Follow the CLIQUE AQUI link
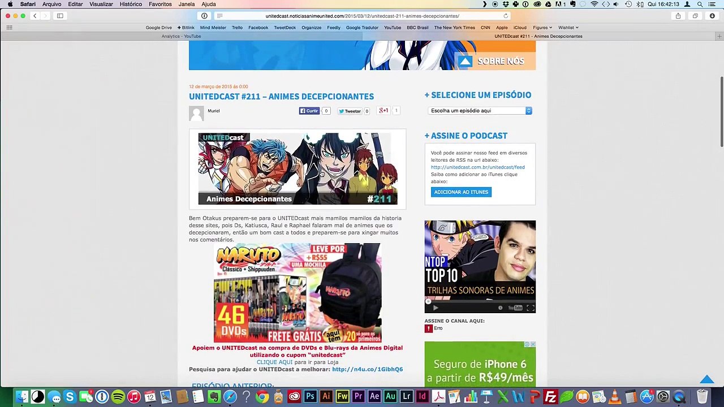 pos(275,362)
